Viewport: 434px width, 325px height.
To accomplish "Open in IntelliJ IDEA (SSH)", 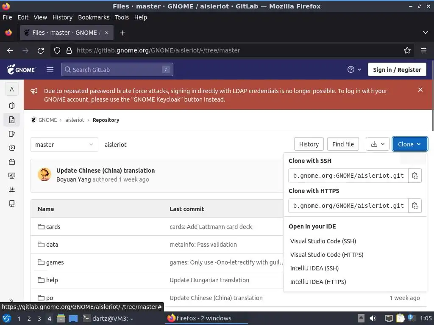I will click(x=314, y=268).
